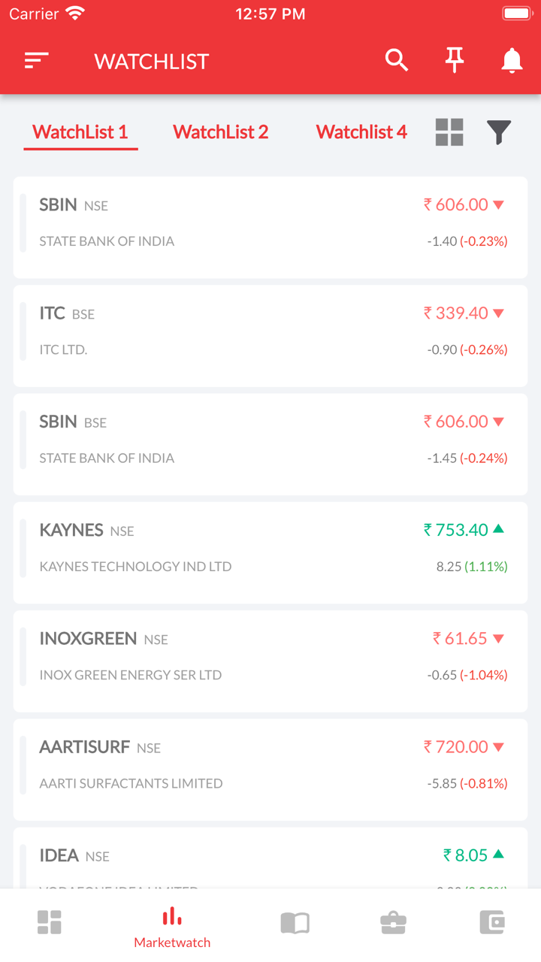Open the briefcase portfolio icon
Screen dimensions: 541x962
tap(393, 922)
